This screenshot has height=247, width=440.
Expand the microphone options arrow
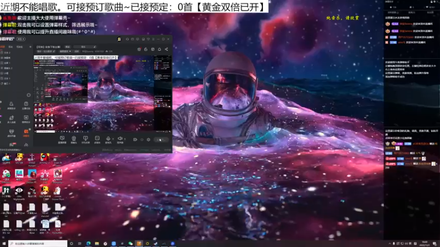[x=113, y=139]
